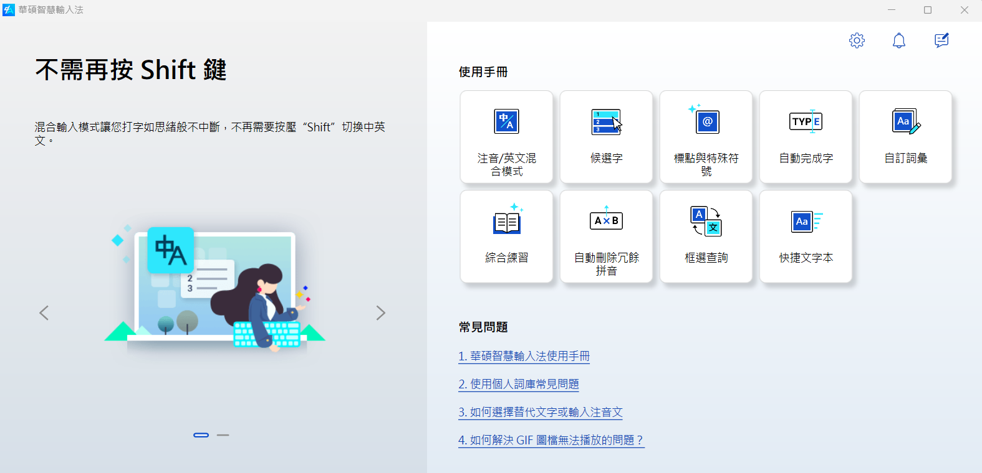Image resolution: width=982 pixels, height=473 pixels.
Task: Select the second carousel page indicator
Action: [223, 435]
